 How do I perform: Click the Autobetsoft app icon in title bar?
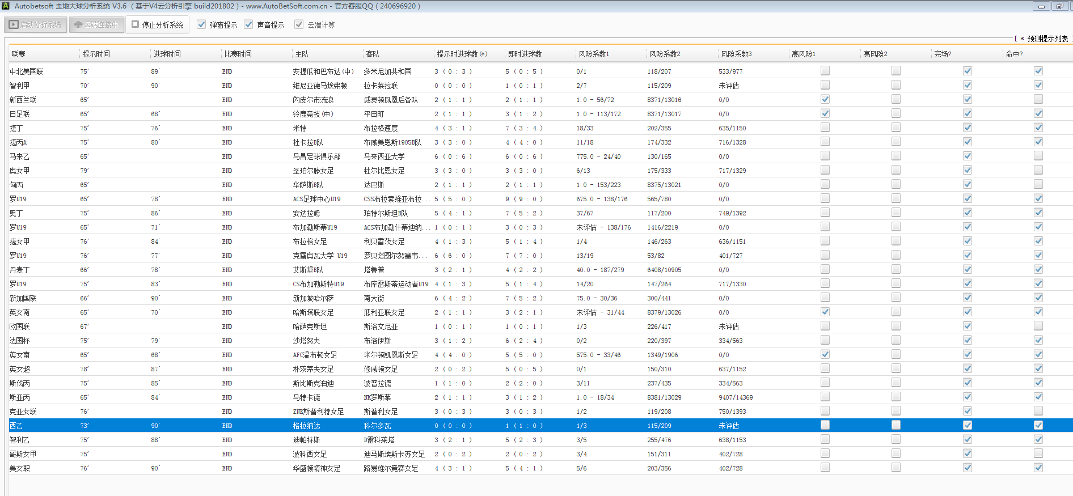click(6, 6)
